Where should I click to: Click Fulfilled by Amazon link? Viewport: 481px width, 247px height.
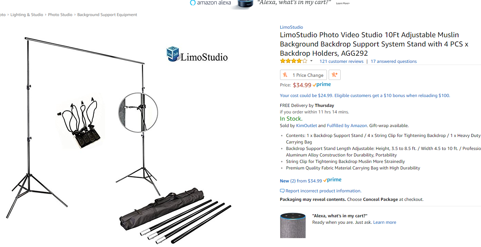[x=347, y=126]
